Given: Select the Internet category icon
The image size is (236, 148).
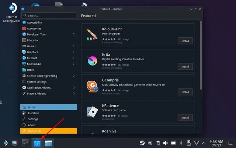Looking at the screenshot, I should tap(24, 58).
